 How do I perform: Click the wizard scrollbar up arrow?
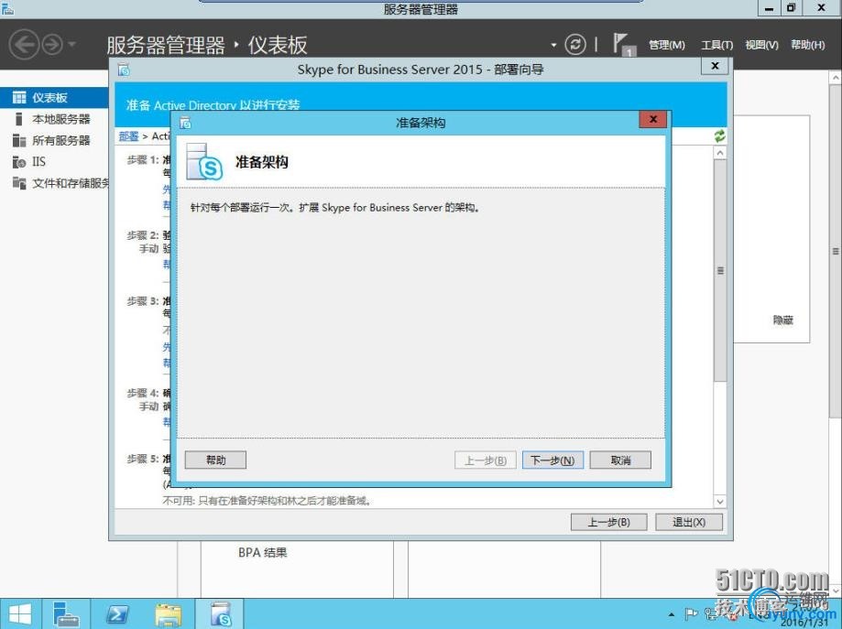(x=720, y=153)
